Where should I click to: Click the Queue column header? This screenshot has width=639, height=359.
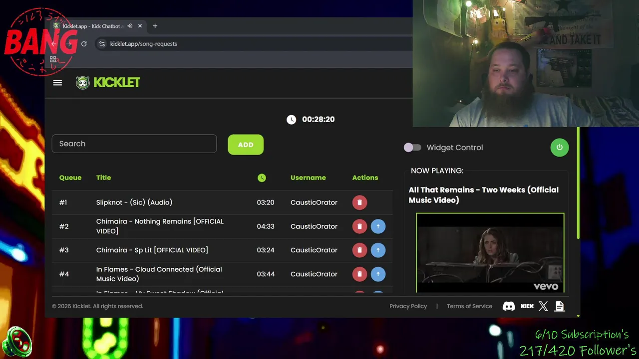coord(70,178)
